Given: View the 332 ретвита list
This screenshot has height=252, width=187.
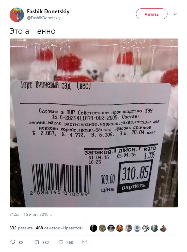Looking at the screenshot, I should (21, 228).
